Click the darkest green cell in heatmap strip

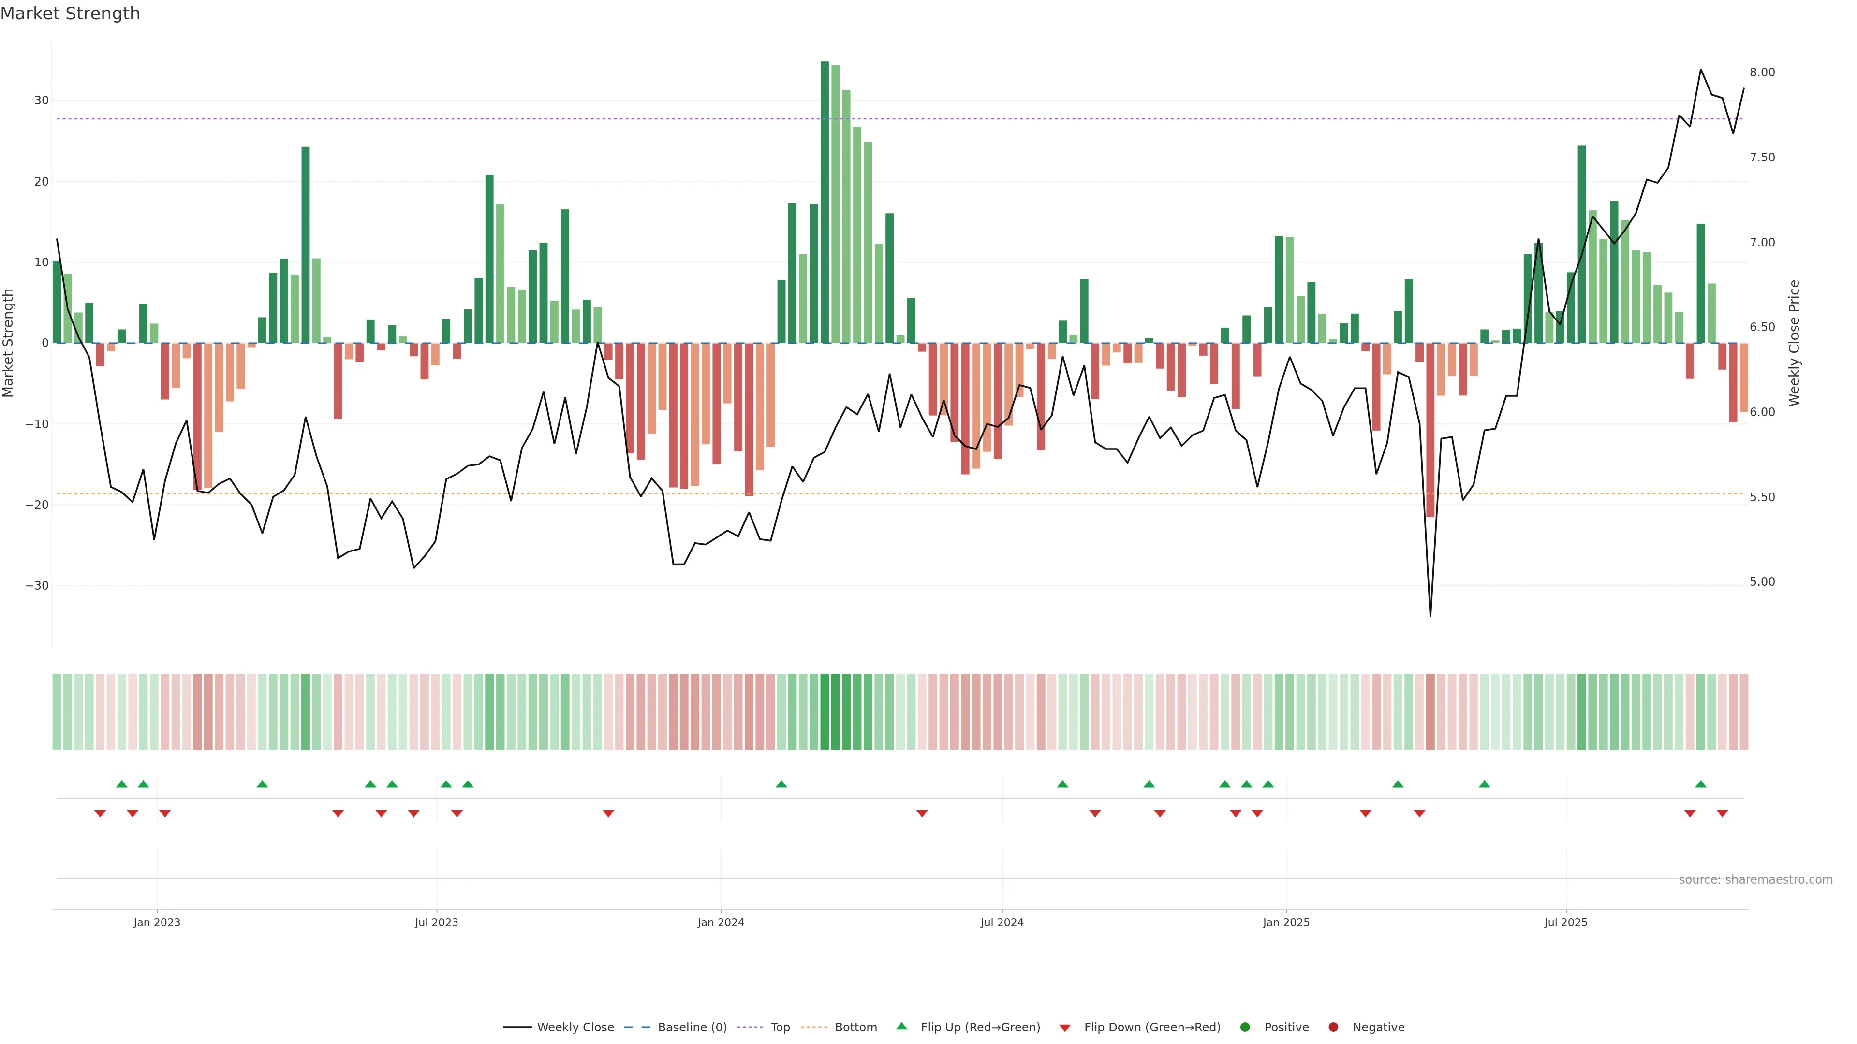825,712
